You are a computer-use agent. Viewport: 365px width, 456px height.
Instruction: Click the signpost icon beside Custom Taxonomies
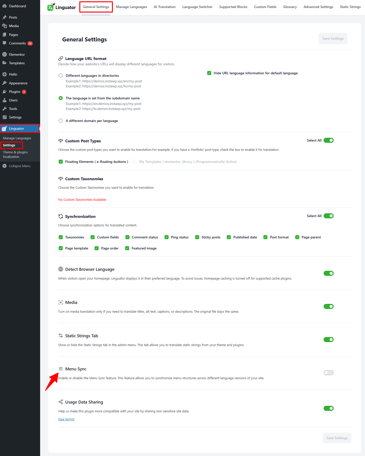click(61, 179)
